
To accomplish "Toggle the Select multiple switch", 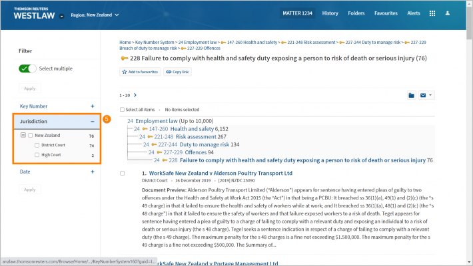I will [x=27, y=68].
